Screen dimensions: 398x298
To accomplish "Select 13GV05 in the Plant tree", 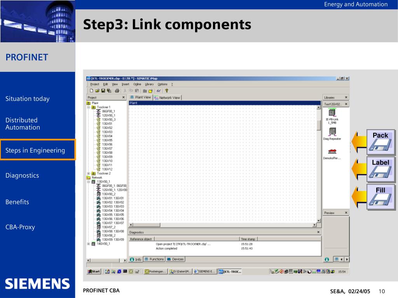I will click(107, 140).
